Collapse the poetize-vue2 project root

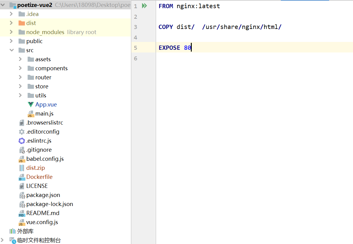click(x=3, y=5)
